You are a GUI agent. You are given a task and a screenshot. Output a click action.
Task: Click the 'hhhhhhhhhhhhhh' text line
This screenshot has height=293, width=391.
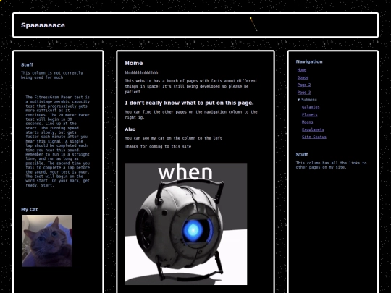(x=141, y=72)
